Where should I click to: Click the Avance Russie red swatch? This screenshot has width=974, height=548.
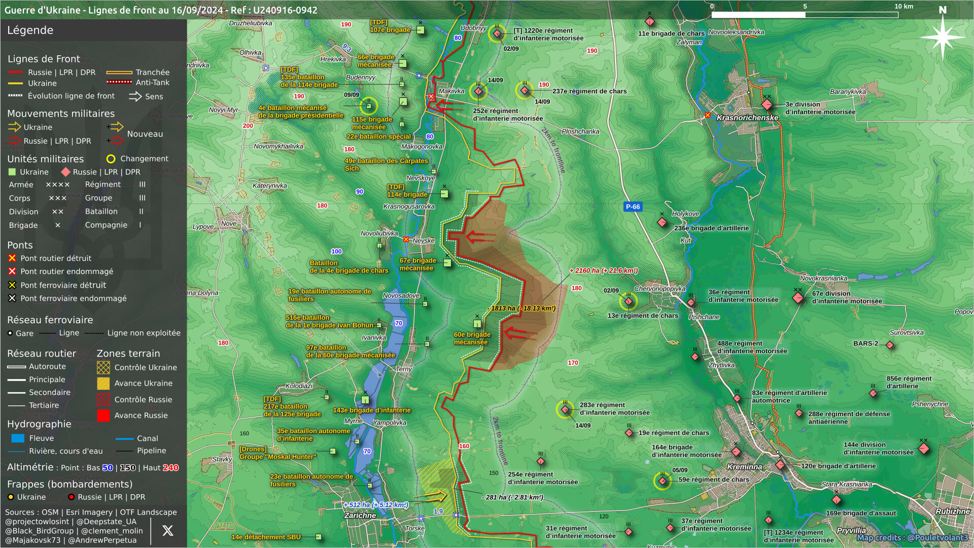coord(103,416)
